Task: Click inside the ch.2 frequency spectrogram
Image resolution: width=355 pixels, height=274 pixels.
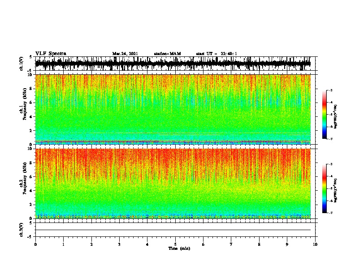Action: tap(173, 184)
